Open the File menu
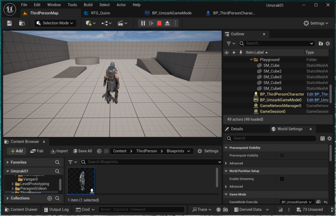 coord(24,5)
